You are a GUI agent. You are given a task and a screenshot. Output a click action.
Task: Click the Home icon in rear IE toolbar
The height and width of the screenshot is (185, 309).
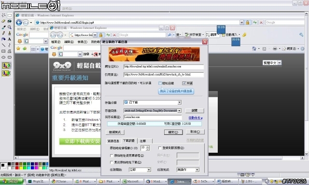pos(254,49)
